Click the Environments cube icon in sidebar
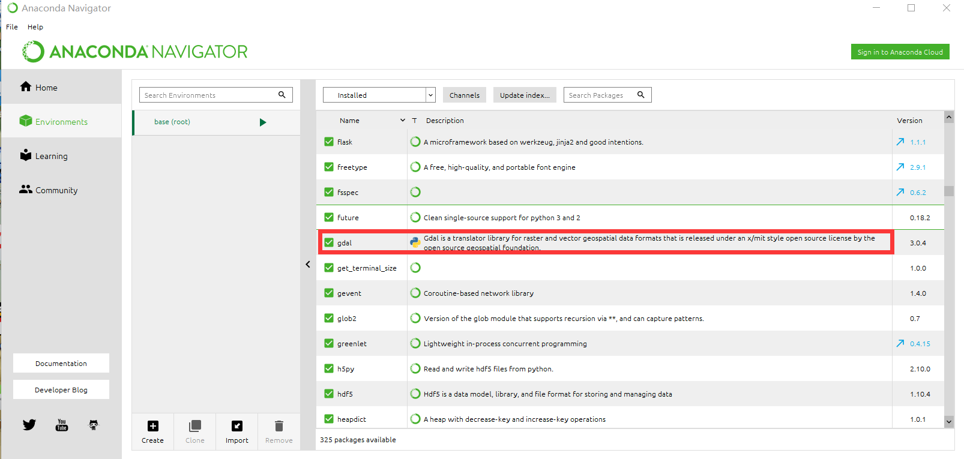 [26, 121]
